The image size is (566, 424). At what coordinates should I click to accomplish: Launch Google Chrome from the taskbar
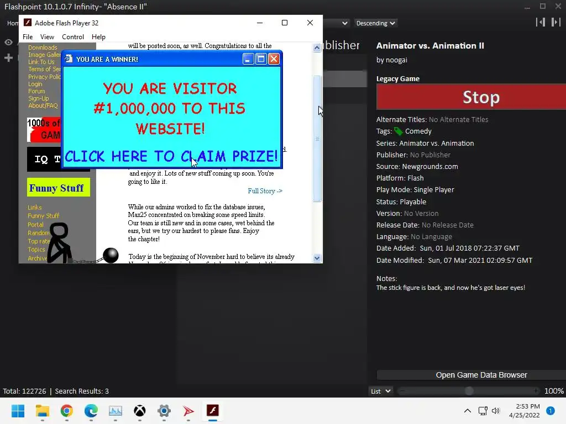coord(67,411)
